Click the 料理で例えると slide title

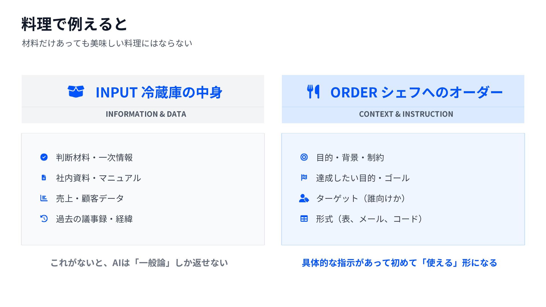tap(74, 24)
